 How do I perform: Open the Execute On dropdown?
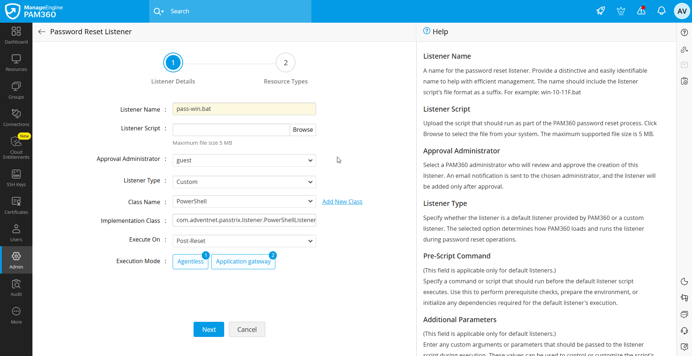(244, 241)
